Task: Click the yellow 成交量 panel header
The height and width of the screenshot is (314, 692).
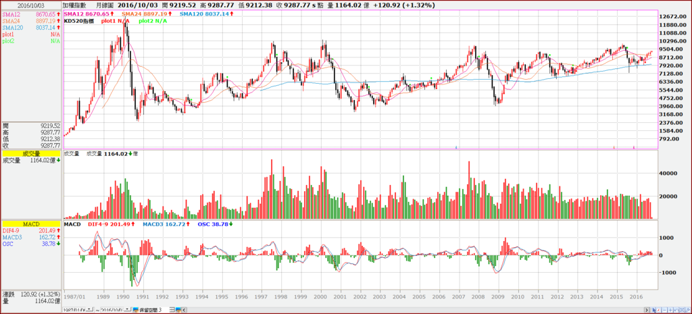Action: (31, 153)
